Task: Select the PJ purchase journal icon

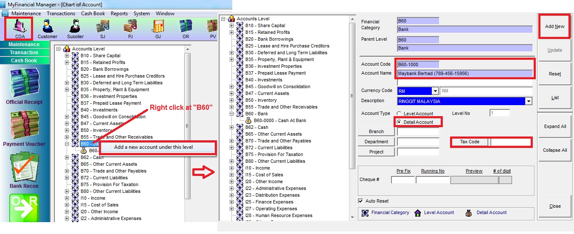Action: click(x=130, y=28)
